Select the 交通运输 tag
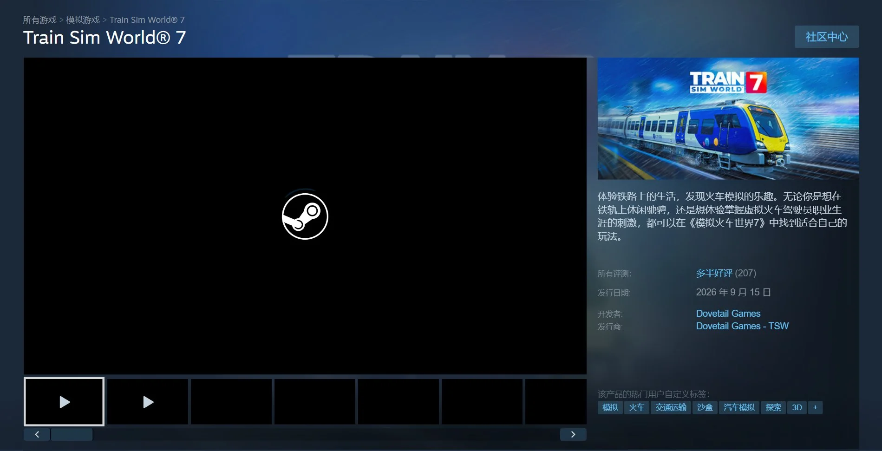 tap(671, 407)
